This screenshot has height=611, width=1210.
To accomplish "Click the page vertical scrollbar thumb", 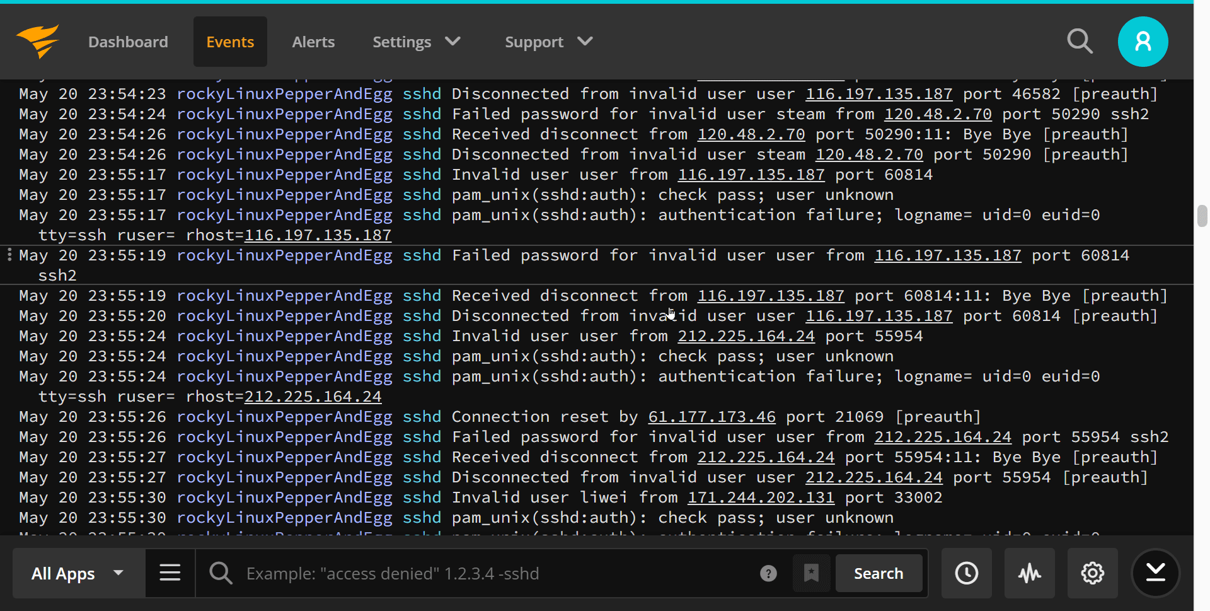I will pyautogui.click(x=1202, y=216).
